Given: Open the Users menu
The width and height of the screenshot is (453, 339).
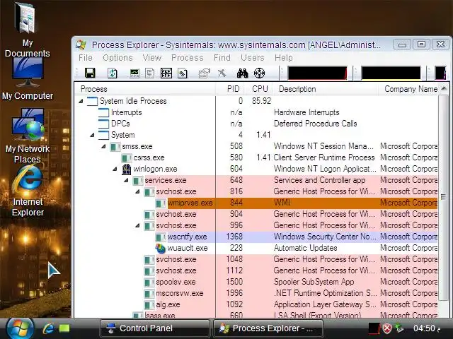Looking at the screenshot, I should [253, 58].
